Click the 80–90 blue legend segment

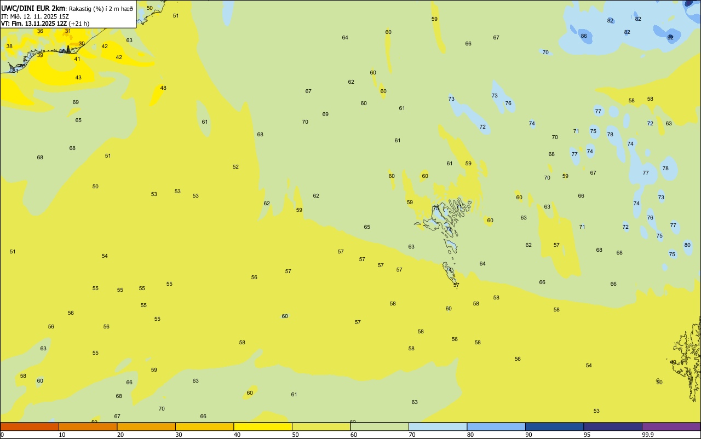[496, 426]
